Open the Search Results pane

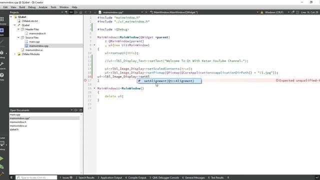pos(85,177)
